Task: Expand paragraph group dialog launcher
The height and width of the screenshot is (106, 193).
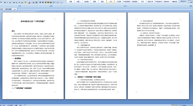Action: pyautogui.click(x=65, y=6)
